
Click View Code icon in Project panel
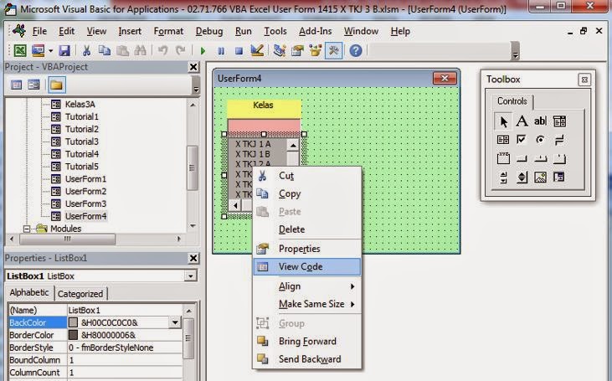coord(17,85)
